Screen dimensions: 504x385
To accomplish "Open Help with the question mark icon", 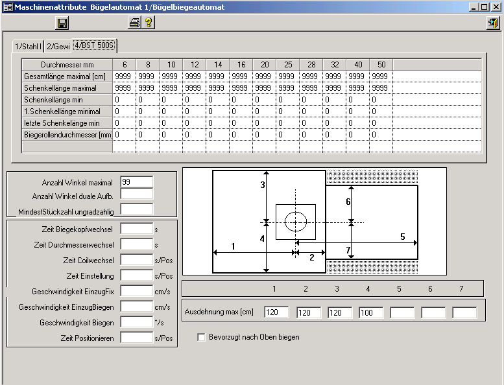I will point(149,23).
